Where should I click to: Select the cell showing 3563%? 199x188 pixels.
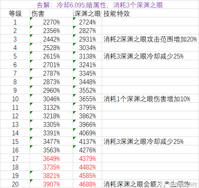[x=51, y=149]
